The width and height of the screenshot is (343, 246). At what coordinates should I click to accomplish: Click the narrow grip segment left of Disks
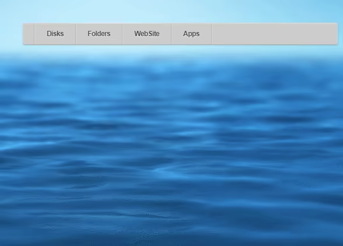pyautogui.click(x=29, y=34)
